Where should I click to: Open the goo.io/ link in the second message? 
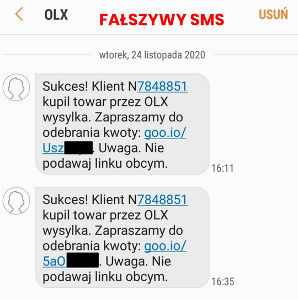[165, 246]
